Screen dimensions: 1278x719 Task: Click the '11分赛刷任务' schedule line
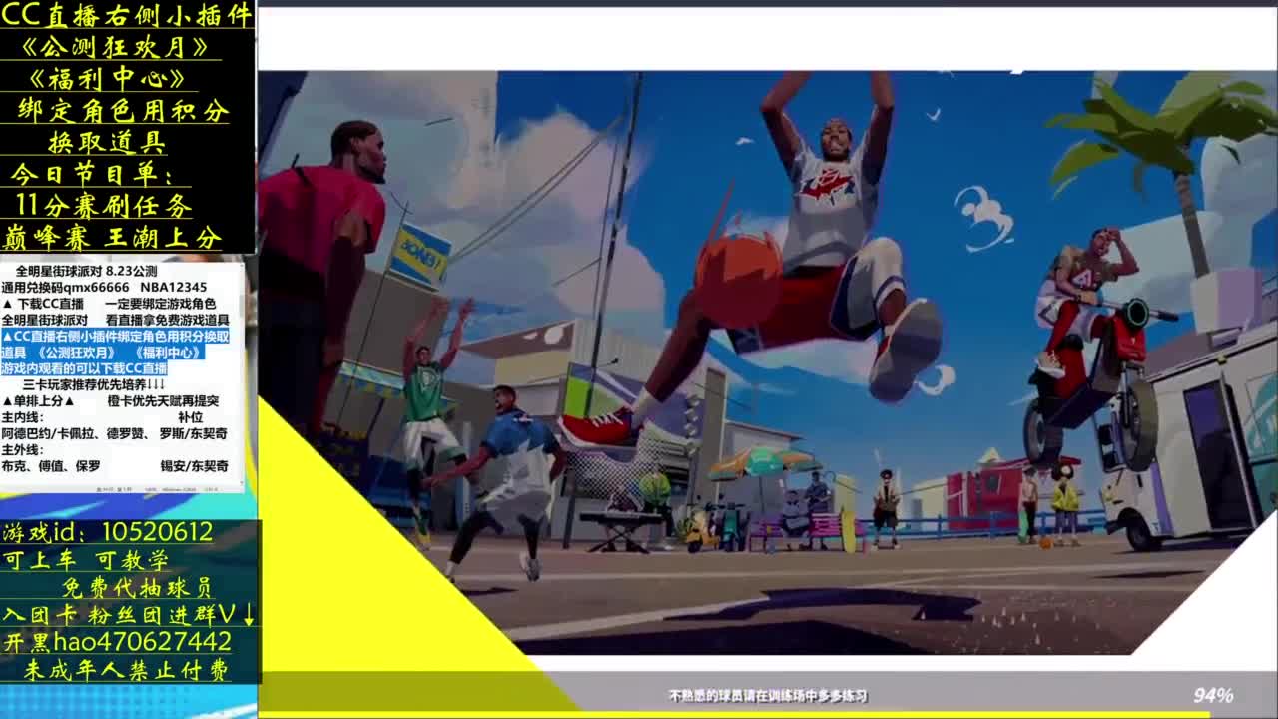pos(104,206)
